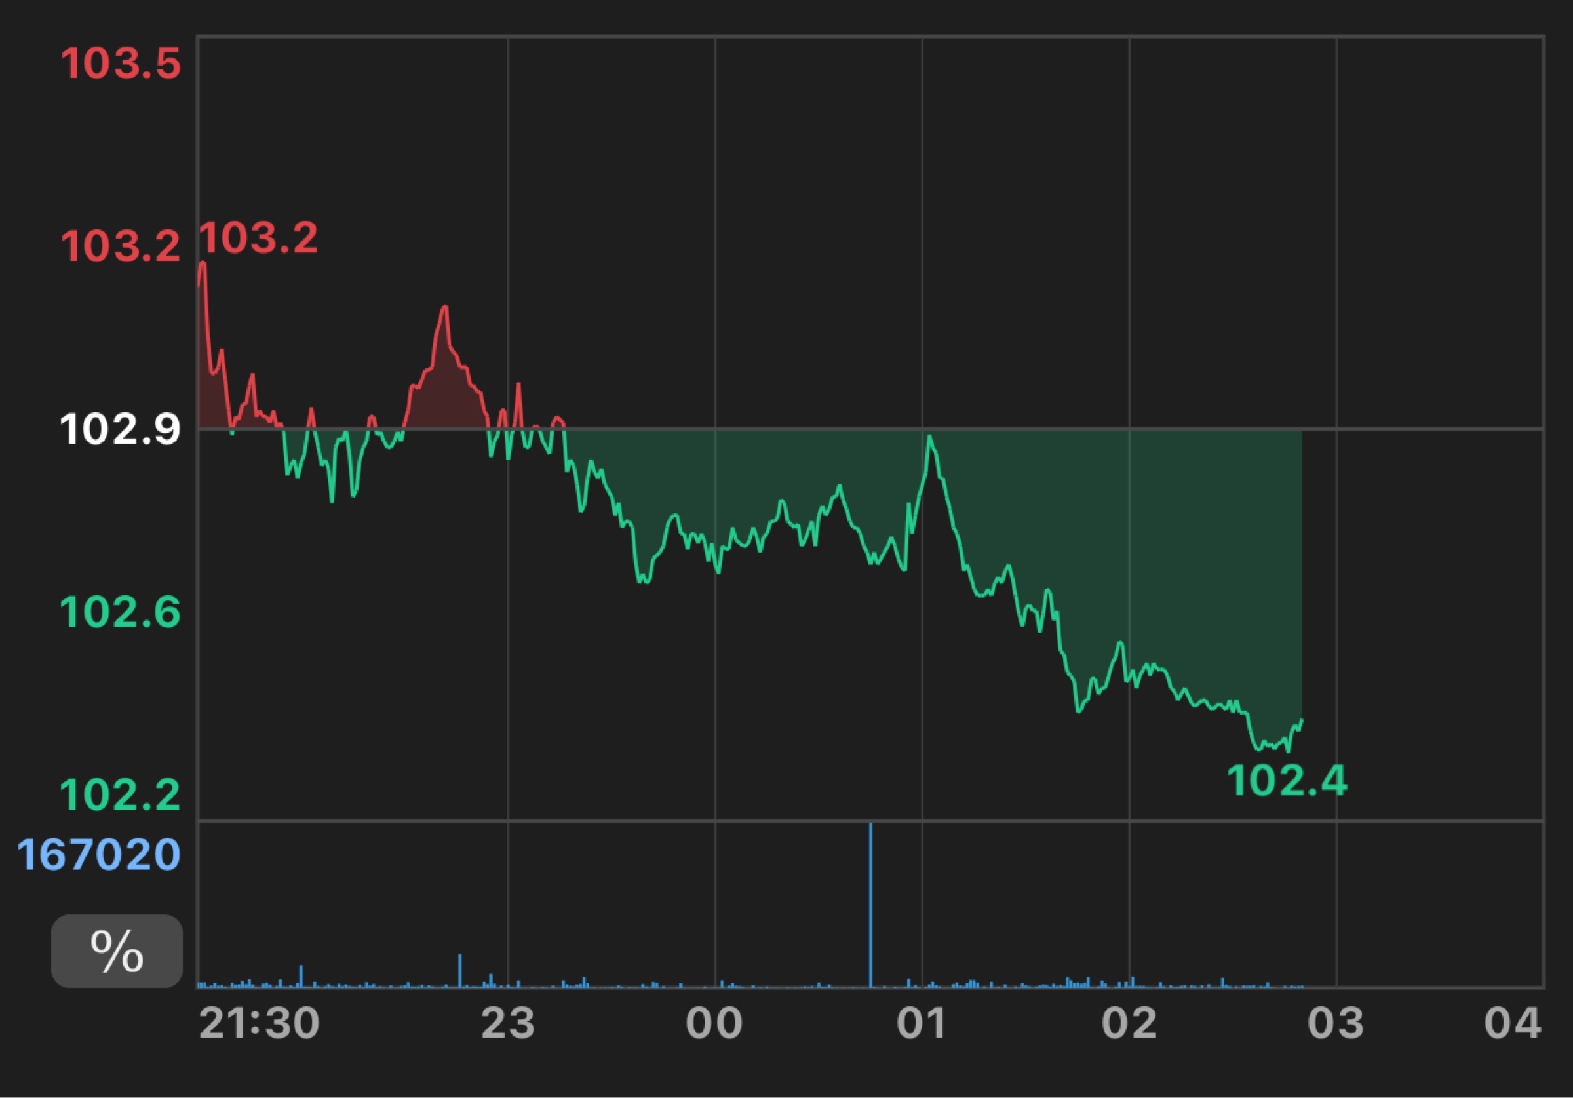This screenshot has width=1573, height=1098.
Task: Click the 02 hour time label
Action: click(x=1129, y=1023)
